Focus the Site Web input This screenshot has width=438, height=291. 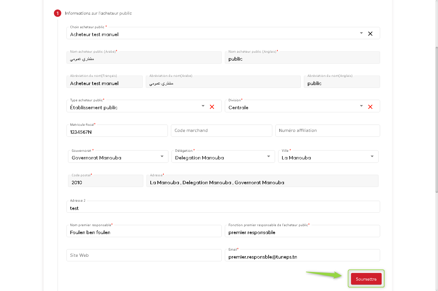pos(144,255)
